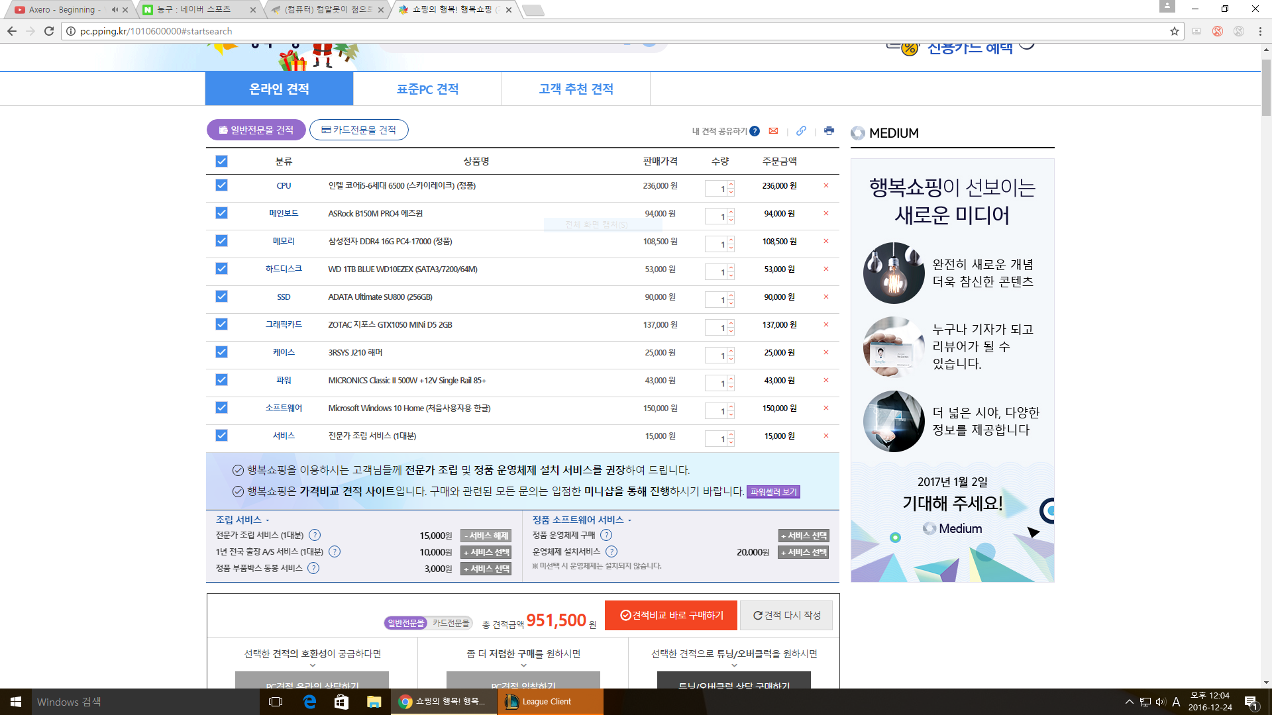Print the quote with the printer icon

829,131
